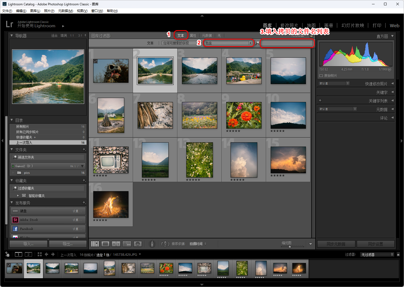
Task: Open the 拍摄时间 sort order dropdown
Action: click(198, 244)
